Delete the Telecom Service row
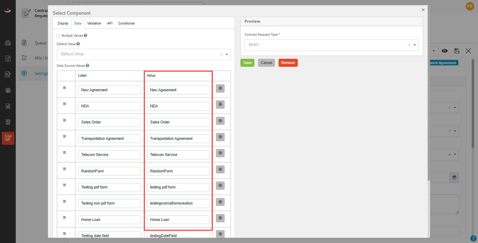The image size is (478, 243). pos(220,153)
